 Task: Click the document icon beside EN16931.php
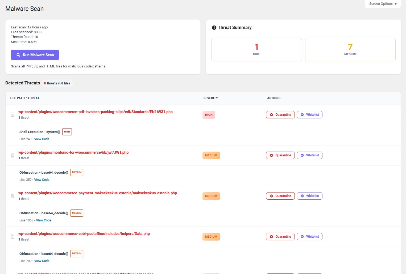[12, 114]
